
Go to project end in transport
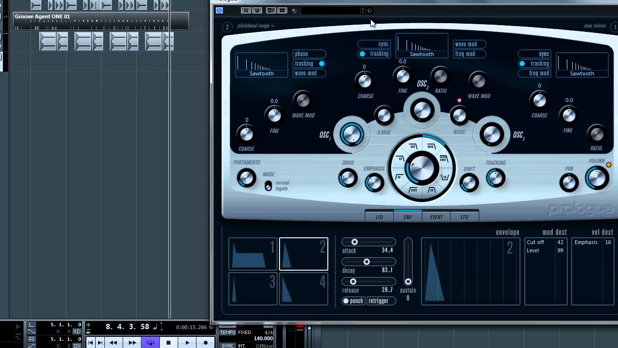coord(100,343)
